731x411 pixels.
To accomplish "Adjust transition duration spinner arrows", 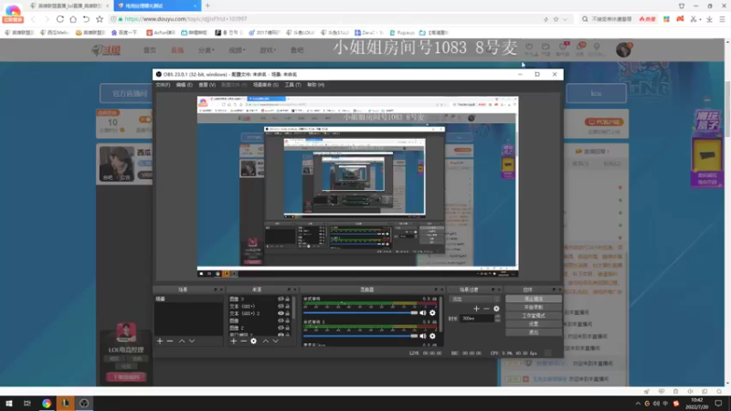I will pos(497,318).
